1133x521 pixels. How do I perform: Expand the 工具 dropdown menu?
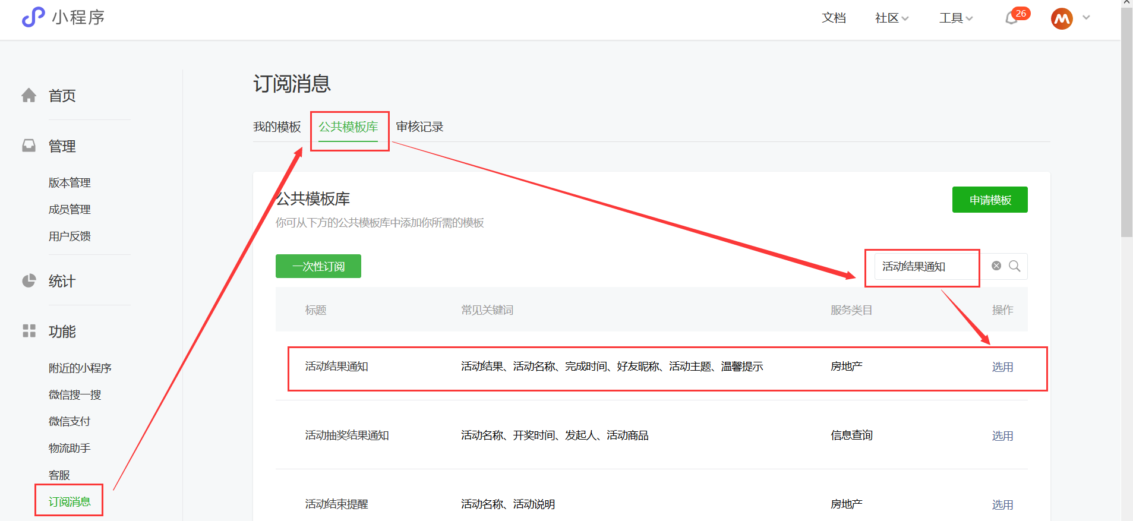pyautogui.click(x=956, y=18)
